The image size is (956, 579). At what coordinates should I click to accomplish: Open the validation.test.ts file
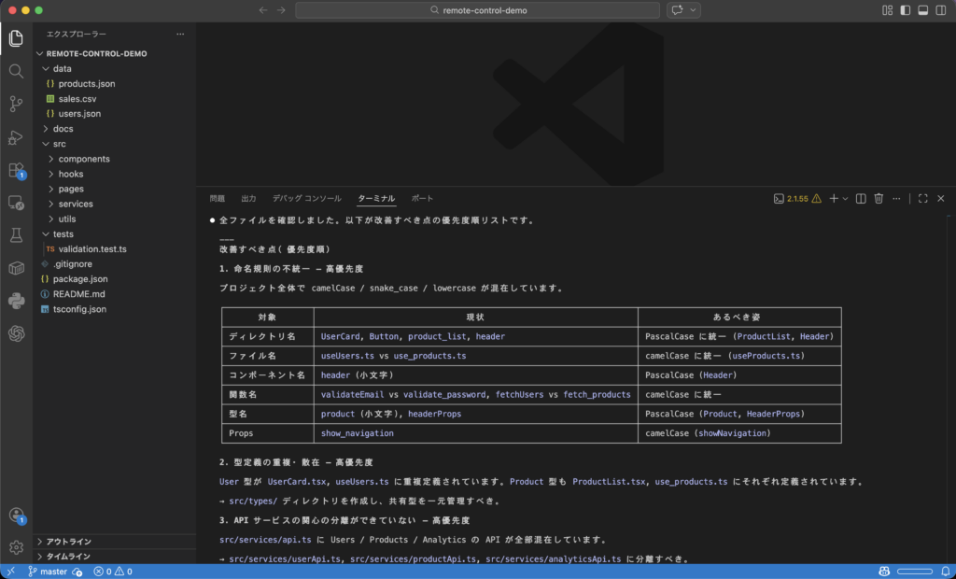pos(91,249)
